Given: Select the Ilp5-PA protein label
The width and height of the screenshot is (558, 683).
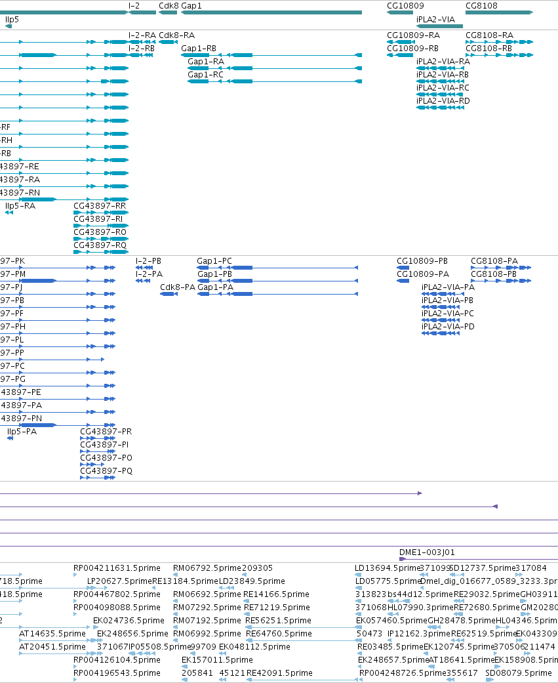Looking at the screenshot, I should (x=22, y=431).
